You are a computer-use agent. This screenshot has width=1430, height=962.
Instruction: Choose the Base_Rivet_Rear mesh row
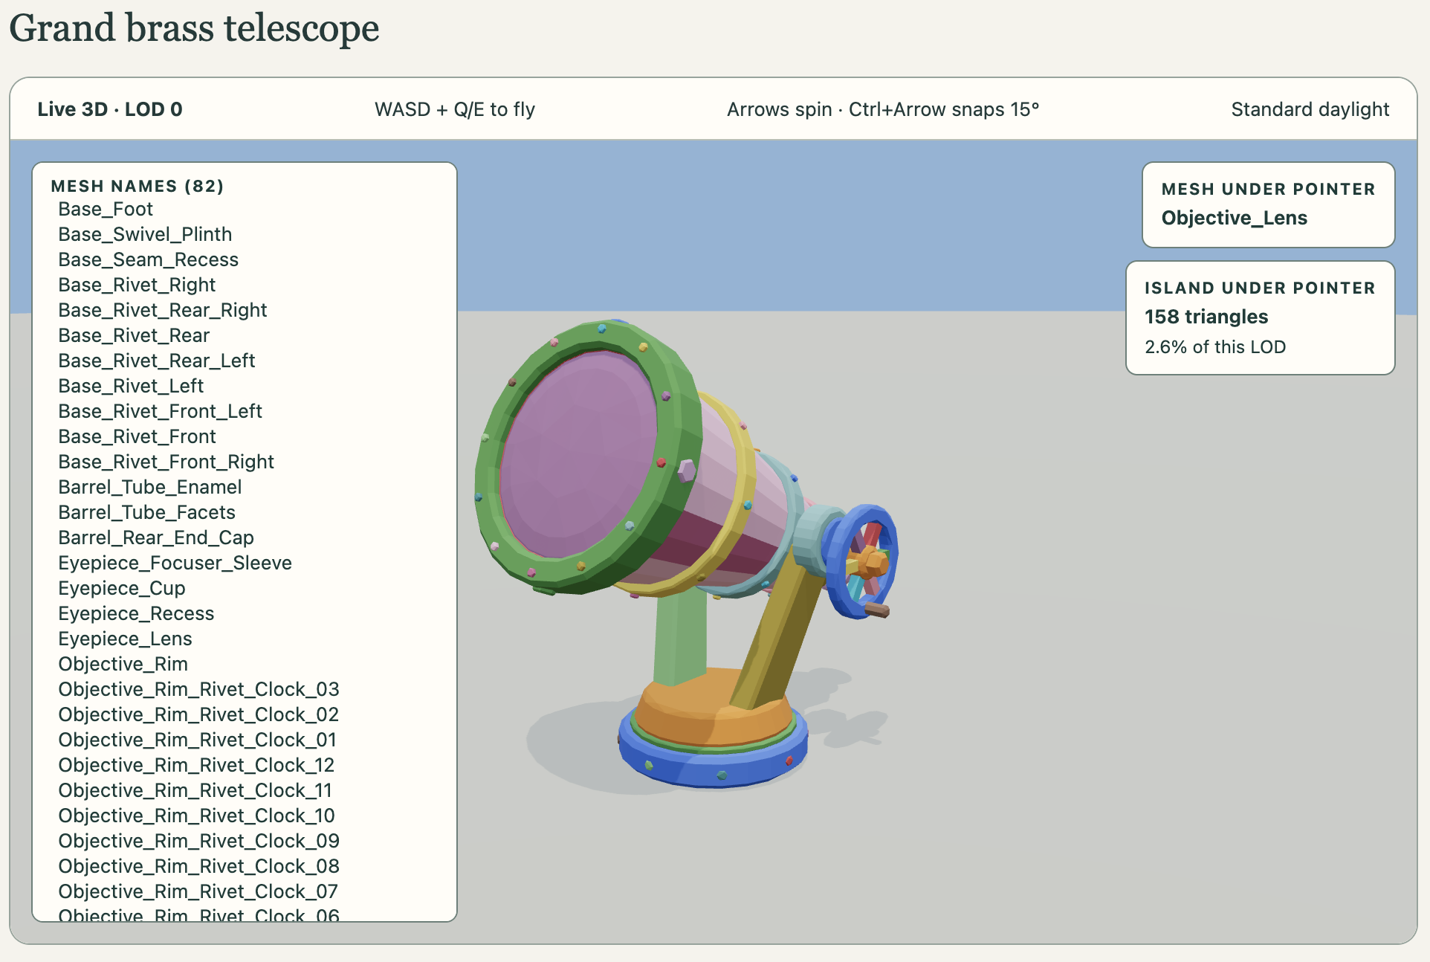click(134, 335)
